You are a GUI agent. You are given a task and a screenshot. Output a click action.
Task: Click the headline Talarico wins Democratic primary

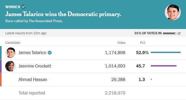coord(63,14)
